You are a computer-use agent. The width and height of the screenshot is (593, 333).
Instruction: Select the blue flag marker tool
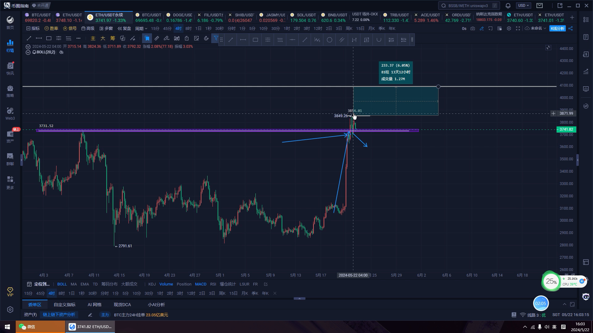pos(147,38)
